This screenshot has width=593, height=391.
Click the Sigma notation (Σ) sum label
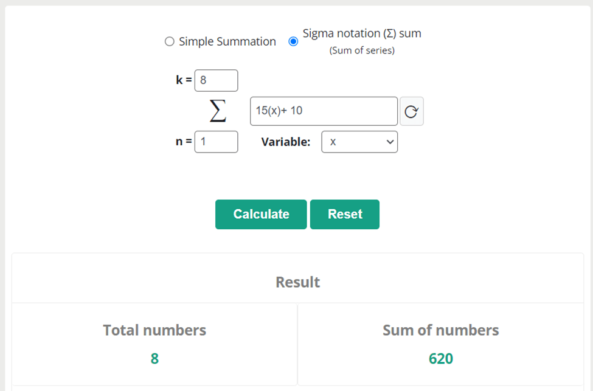(362, 33)
